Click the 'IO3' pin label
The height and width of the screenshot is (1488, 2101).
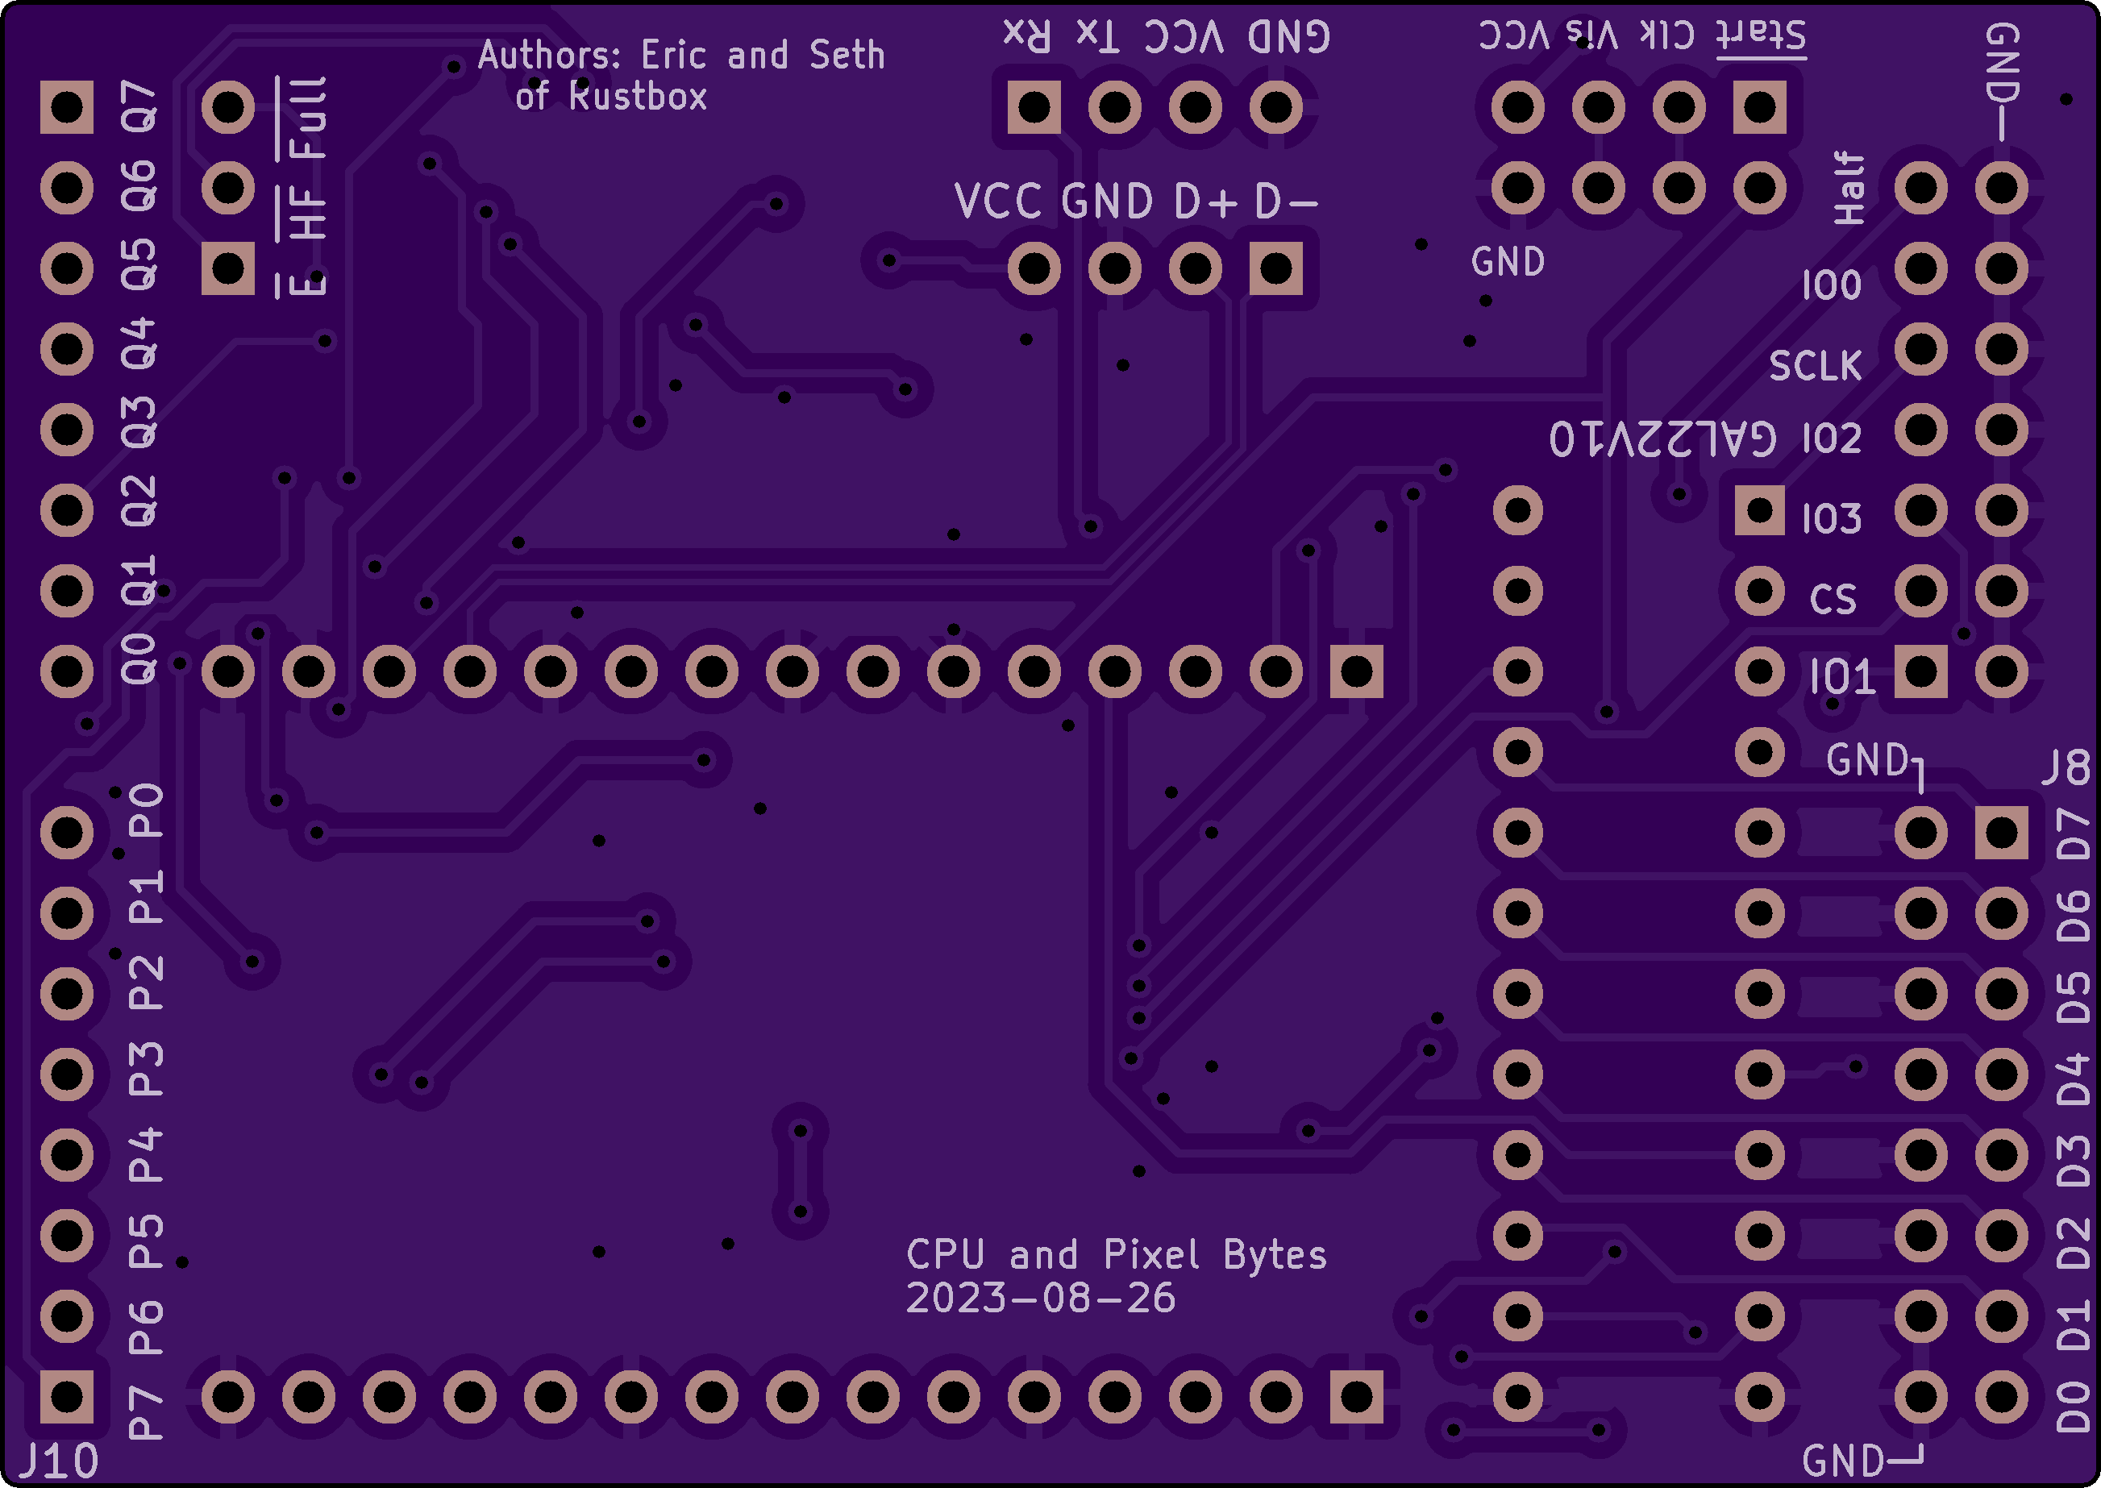(x=1832, y=518)
